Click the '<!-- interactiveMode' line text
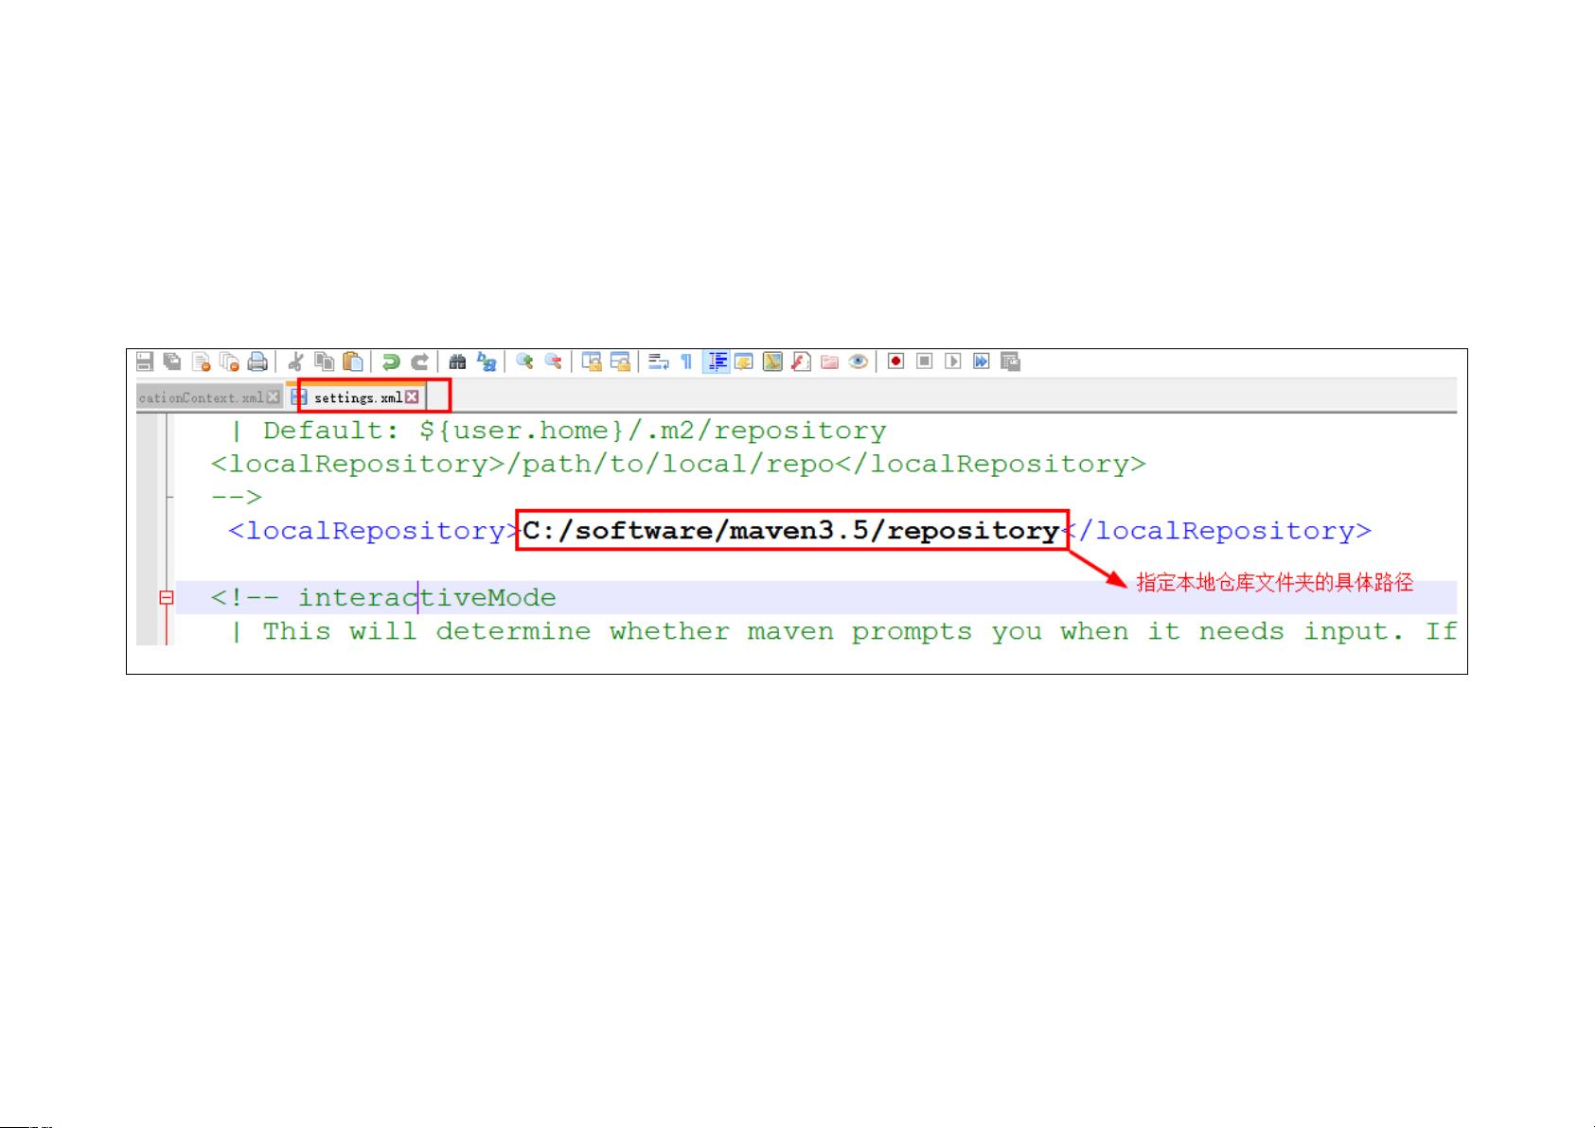 click(x=383, y=598)
